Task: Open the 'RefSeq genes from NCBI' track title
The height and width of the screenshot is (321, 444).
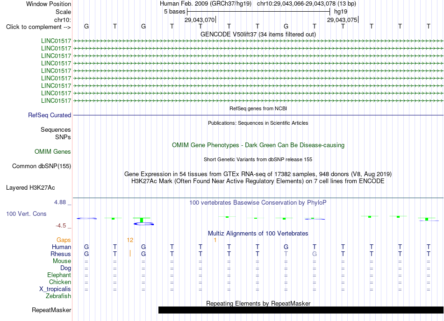Action: tap(258, 108)
